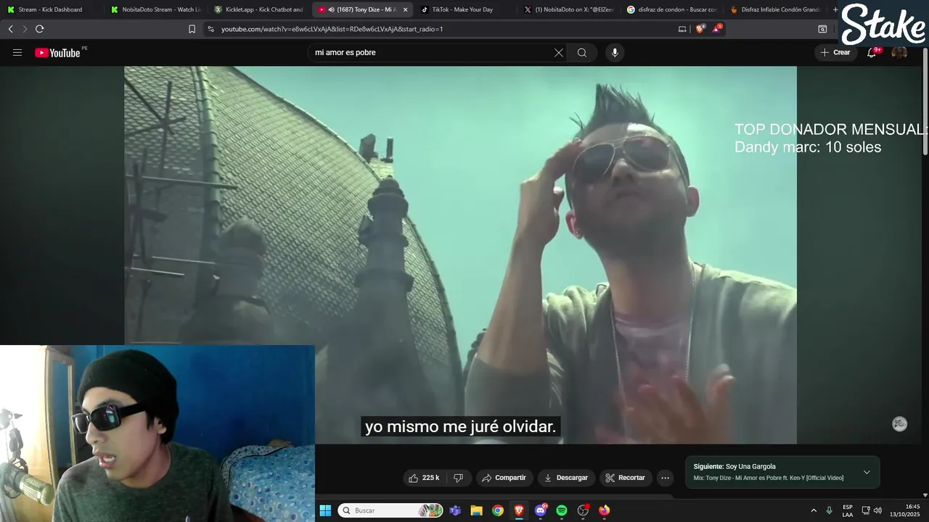Open OBS Studio from the taskbar
The width and height of the screenshot is (929, 522).
coord(583,510)
